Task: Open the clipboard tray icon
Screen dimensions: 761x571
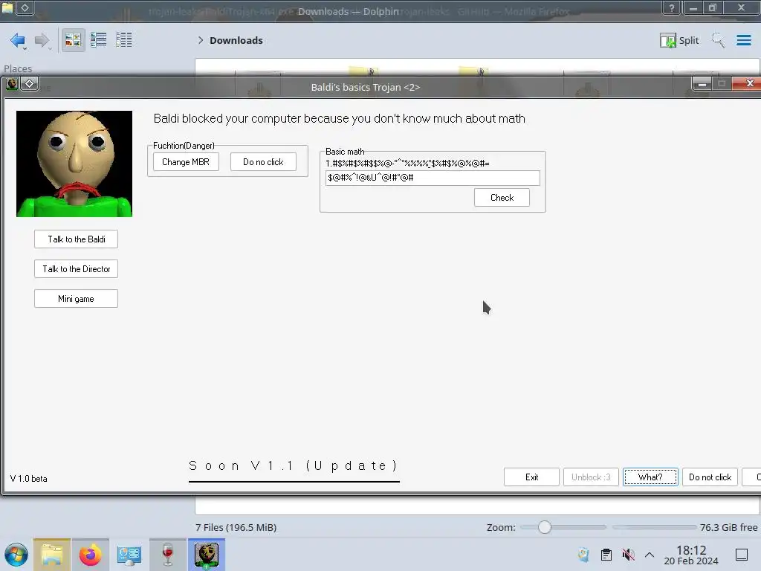Action: (606, 555)
